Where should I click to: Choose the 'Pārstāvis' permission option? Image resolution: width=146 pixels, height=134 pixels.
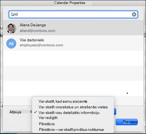point(47,124)
